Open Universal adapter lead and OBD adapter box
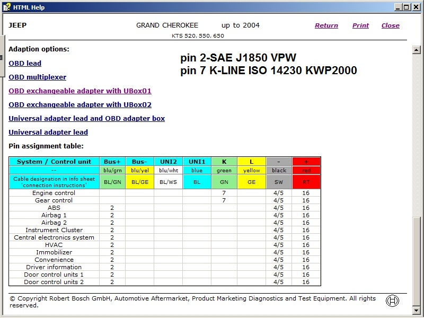 pos(86,119)
